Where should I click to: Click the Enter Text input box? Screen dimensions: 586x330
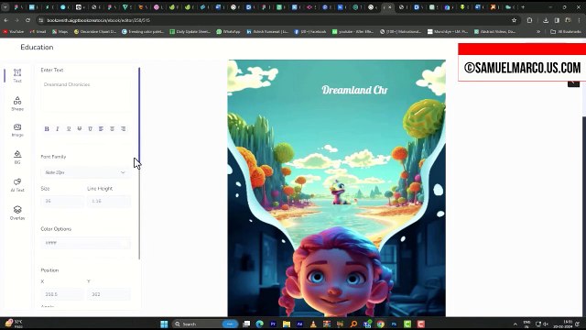point(85,95)
